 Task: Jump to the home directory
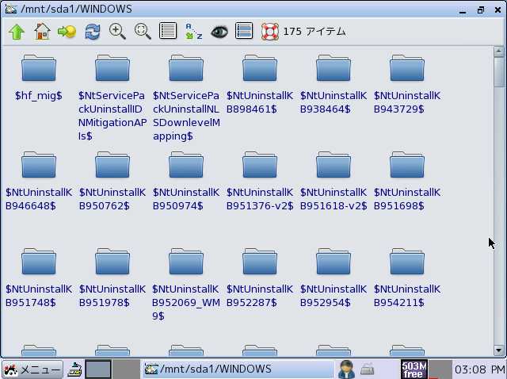[x=42, y=32]
